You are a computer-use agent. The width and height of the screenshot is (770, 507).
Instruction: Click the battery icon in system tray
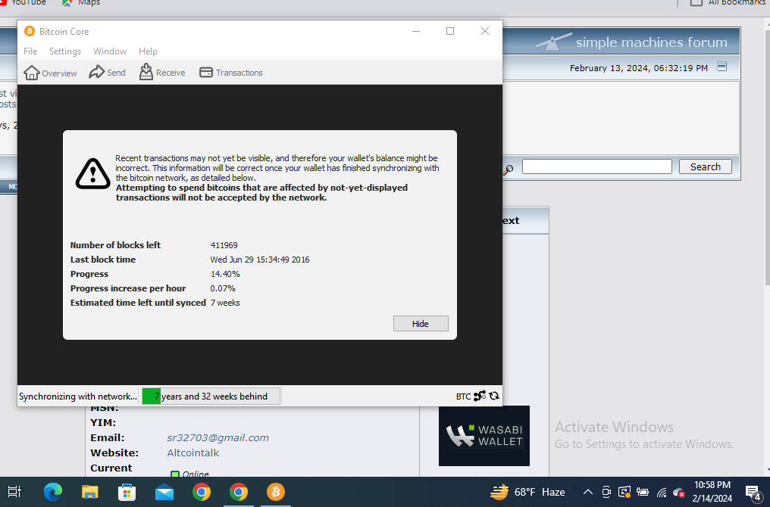pyautogui.click(x=643, y=493)
